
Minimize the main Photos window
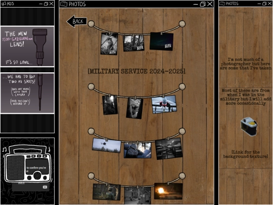pos(196,4)
